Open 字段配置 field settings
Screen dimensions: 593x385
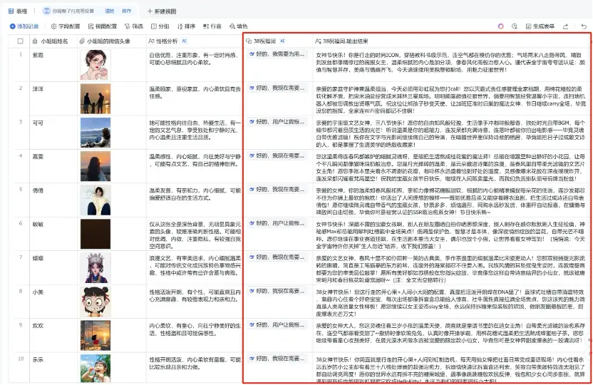[x=66, y=26]
